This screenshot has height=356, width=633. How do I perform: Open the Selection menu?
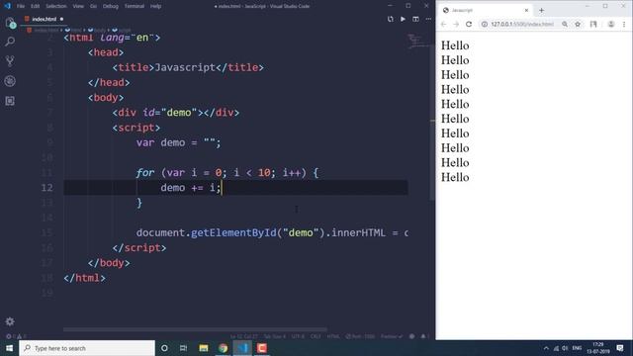pos(56,6)
